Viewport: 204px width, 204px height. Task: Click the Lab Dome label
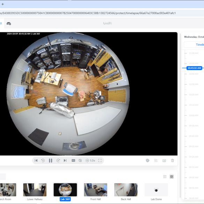156,199
